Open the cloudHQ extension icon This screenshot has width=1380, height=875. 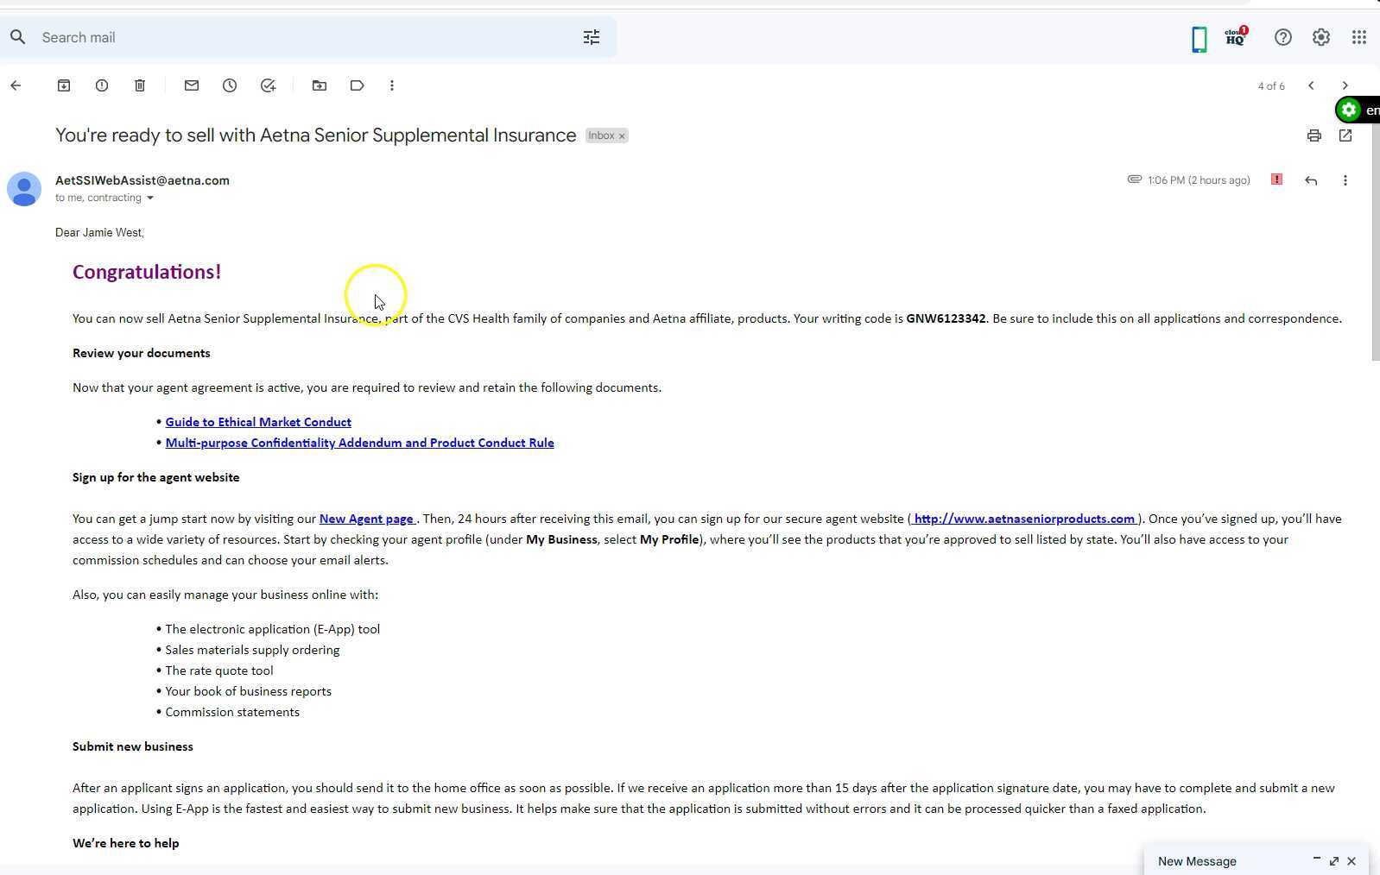pos(1236,37)
